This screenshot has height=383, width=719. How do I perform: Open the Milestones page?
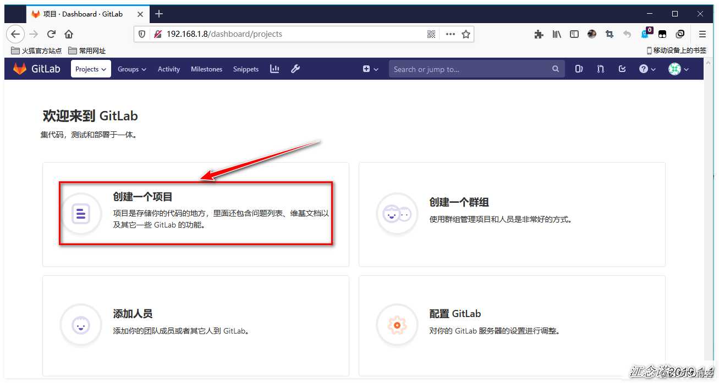click(206, 69)
